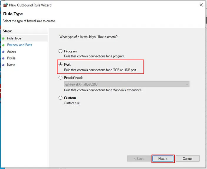207x169 pixels.
Task: Click the 'Rule Type' page heading
Action: coord(13,14)
